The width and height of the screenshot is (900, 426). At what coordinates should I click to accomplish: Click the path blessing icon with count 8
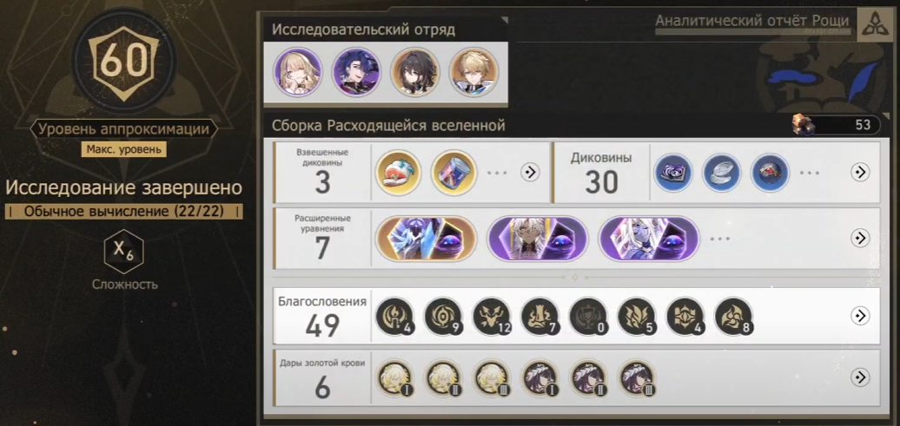pyautogui.click(x=733, y=317)
